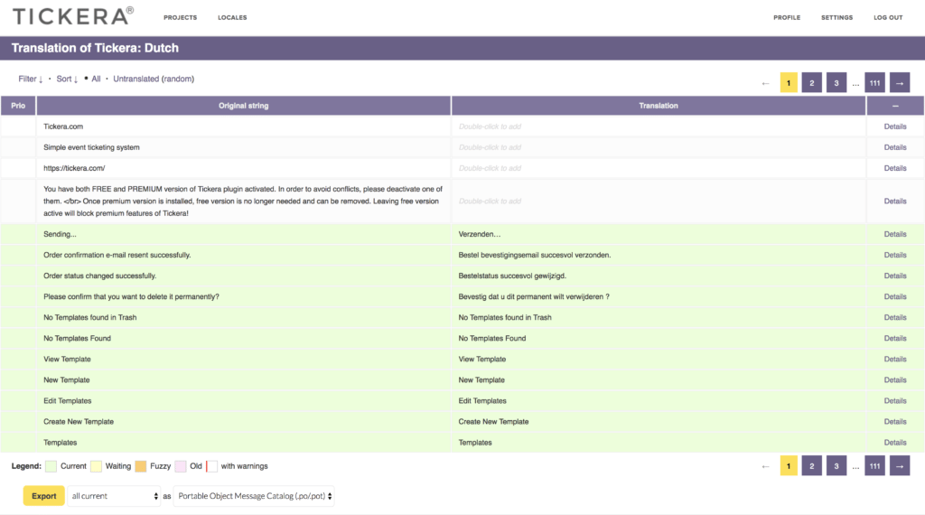Open Details for https://tickera.com/ row
The image size is (925, 515).
(x=895, y=168)
